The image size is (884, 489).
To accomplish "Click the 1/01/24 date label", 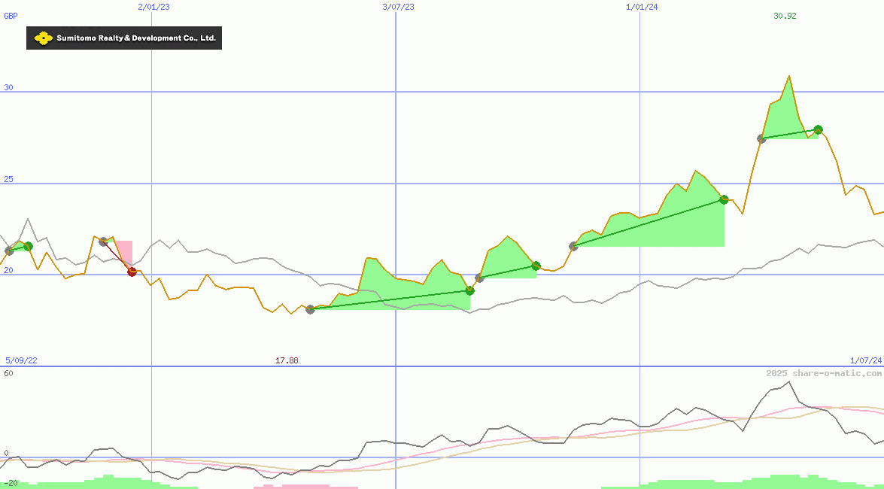I will point(642,7).
